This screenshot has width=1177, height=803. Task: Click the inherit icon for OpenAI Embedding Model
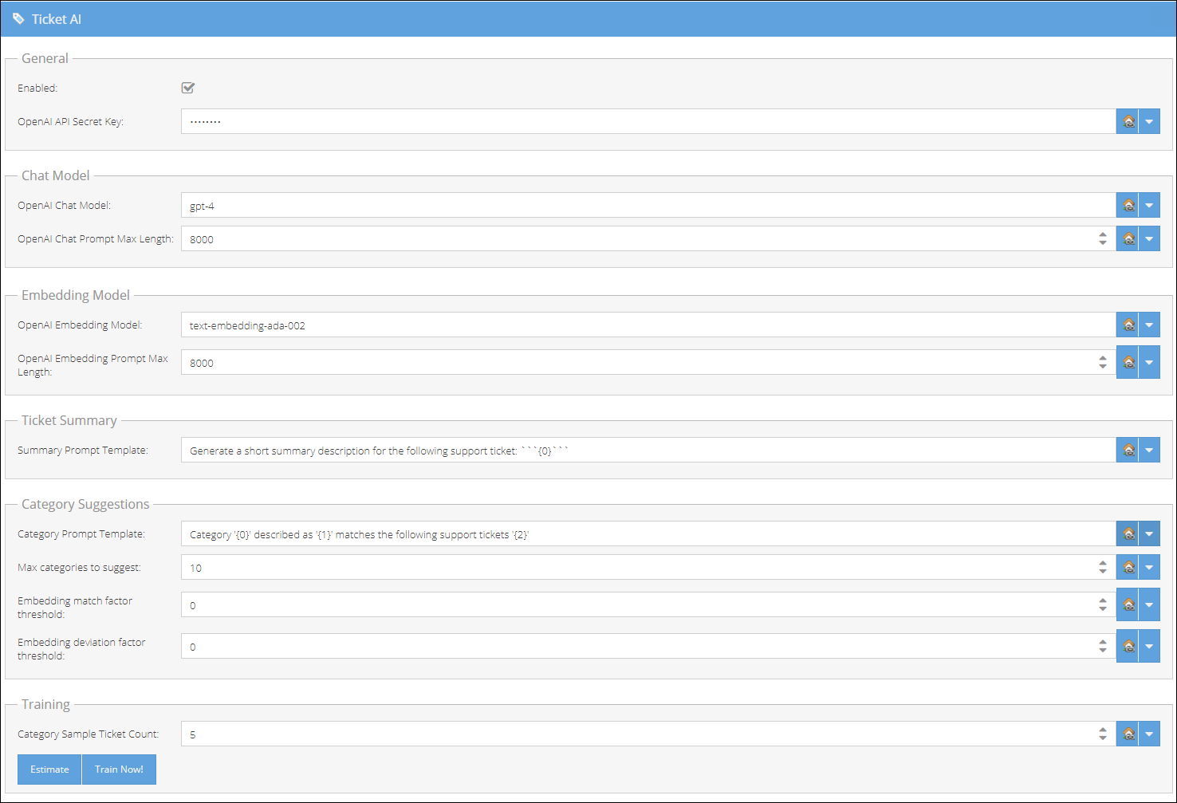point(1128,325)
